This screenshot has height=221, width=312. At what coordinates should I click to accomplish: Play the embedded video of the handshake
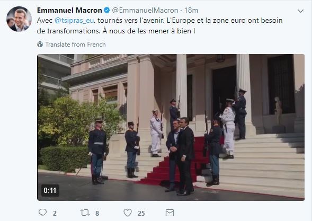(171, 127)
